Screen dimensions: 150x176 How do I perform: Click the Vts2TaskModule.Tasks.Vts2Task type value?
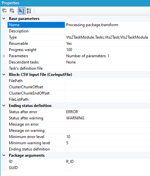point(107,37)
